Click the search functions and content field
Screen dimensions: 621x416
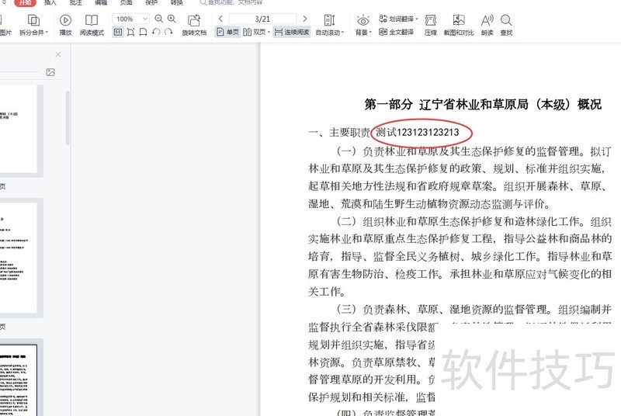tap(231, 3)
